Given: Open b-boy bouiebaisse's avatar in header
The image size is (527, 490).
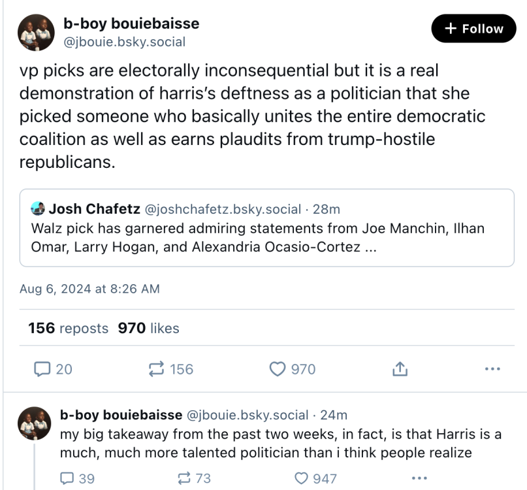Looking at the screenshot, I should pyautogui.click(x=36, y=32).
